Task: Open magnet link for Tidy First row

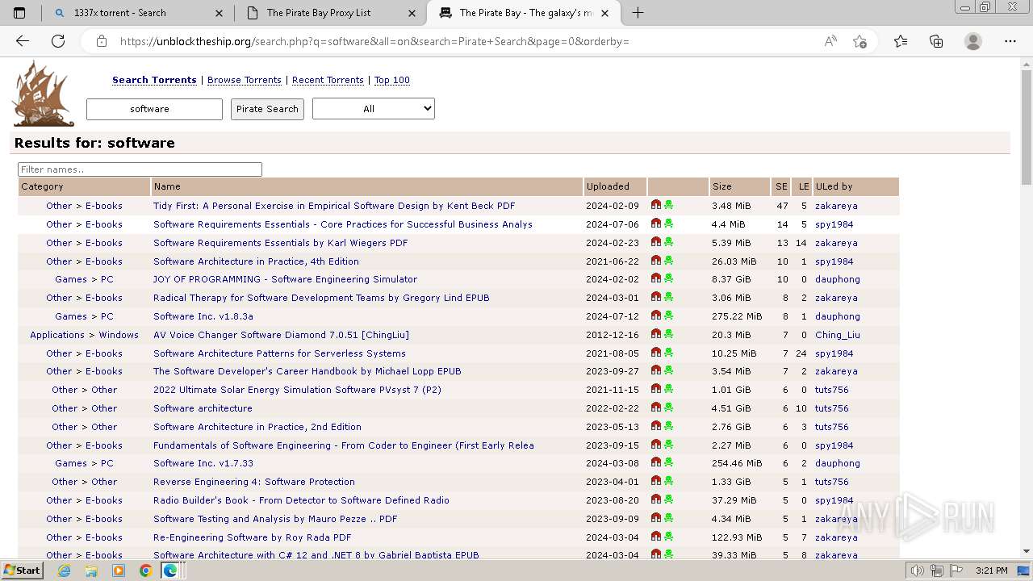Action: [x=656, y=205]
